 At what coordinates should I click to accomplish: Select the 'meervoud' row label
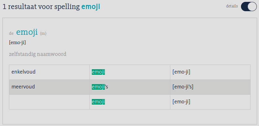pyautogui.click(x=23, y=87)
